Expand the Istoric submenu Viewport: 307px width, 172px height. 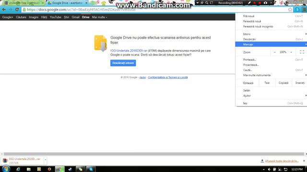coord(271,34)
